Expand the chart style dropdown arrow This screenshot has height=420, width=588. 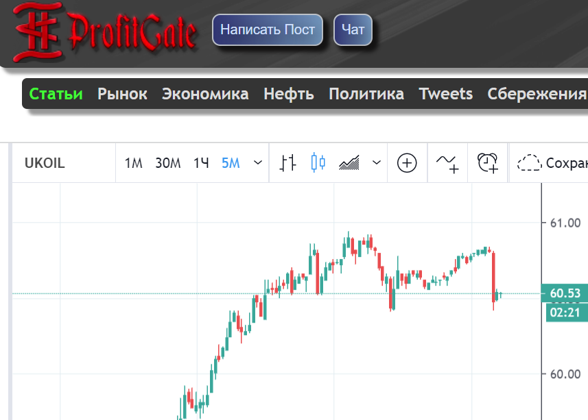[376, 163]
